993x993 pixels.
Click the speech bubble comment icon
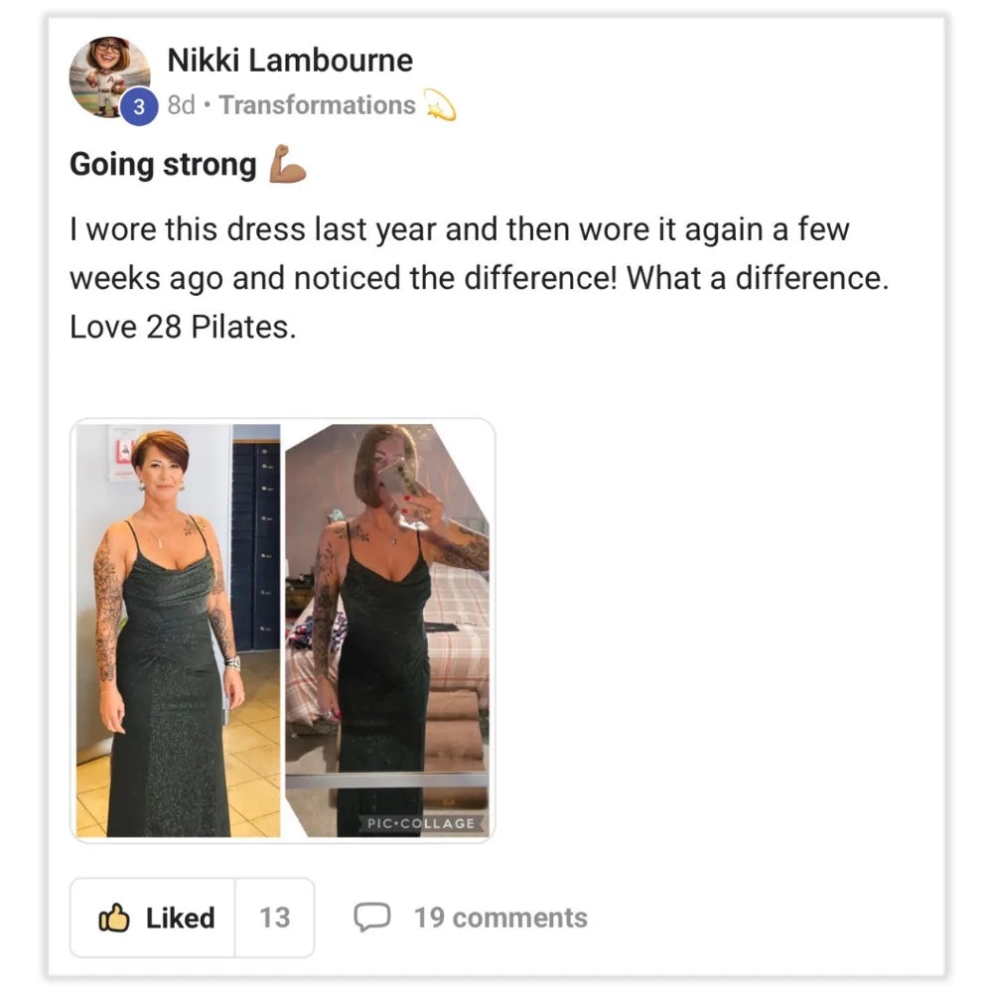tap(372, 918)
